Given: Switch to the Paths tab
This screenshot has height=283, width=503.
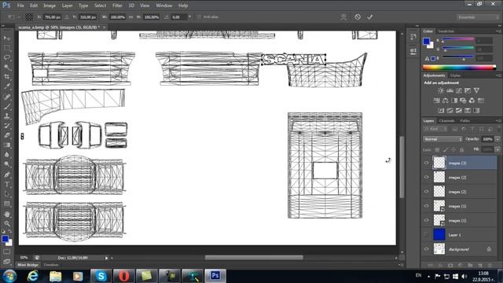Looking at the screenshot, I should pos(464,121).
